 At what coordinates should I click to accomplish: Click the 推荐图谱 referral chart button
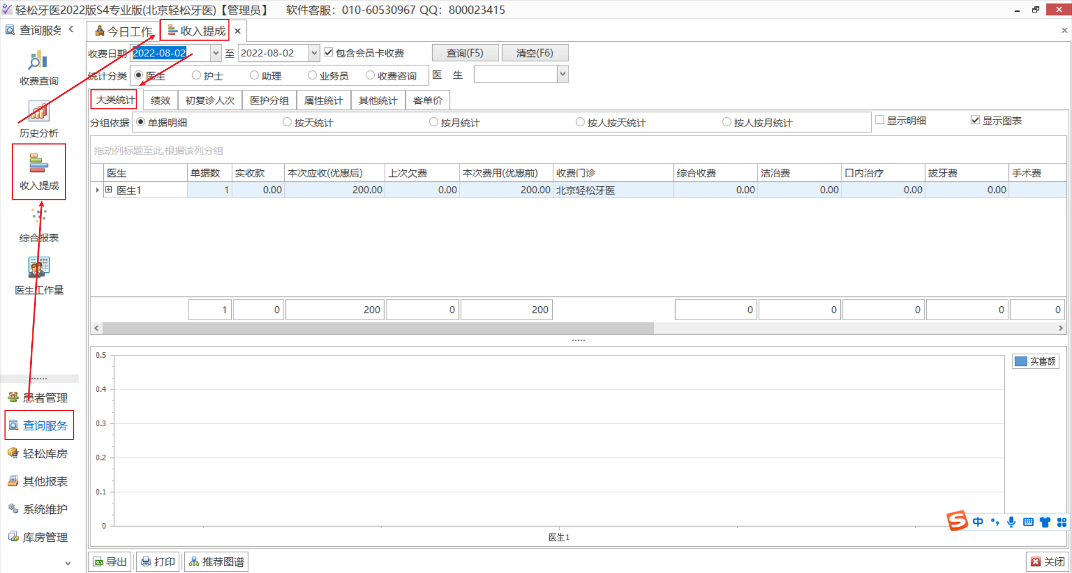pos(217,562)
